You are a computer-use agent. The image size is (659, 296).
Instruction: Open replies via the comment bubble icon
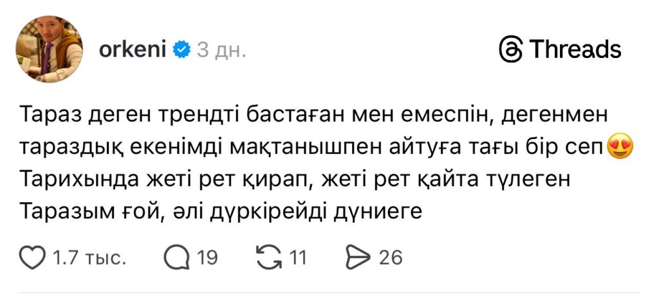coord(176,258)
